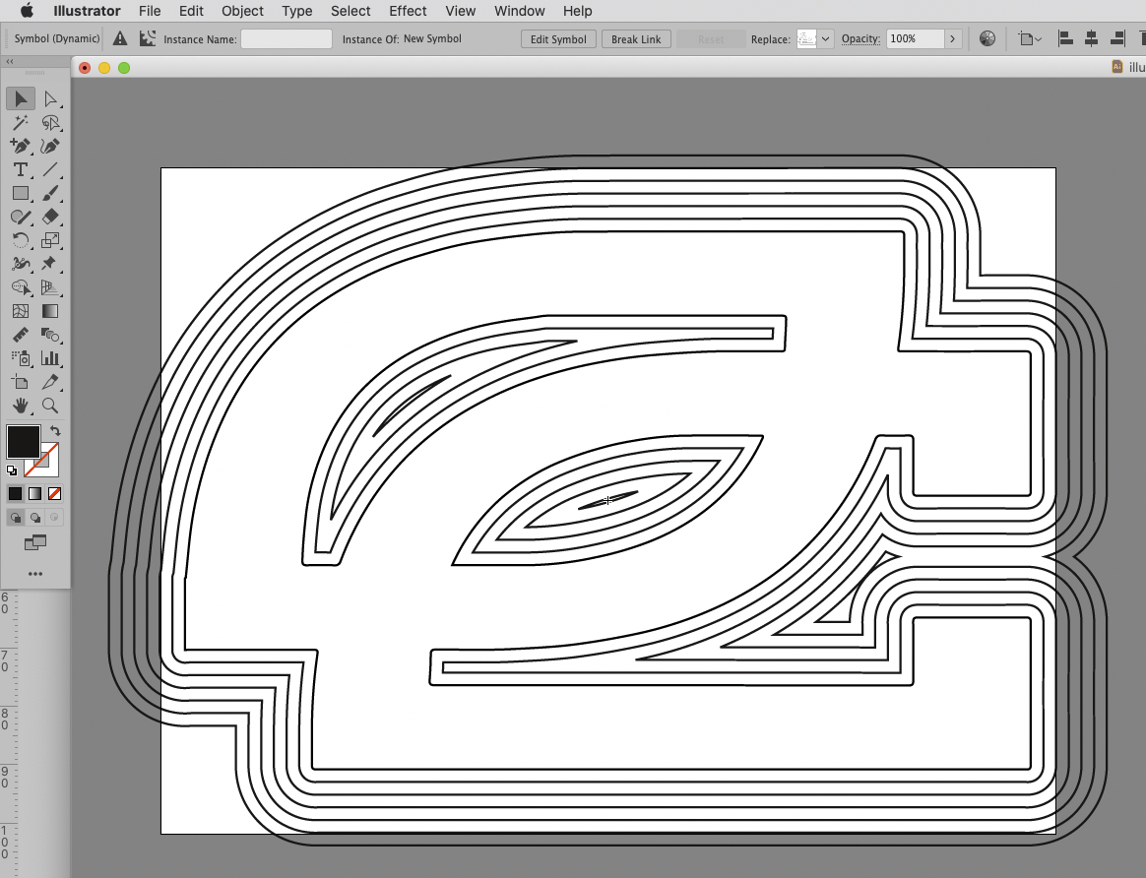Open the Window menu
Viewport: 1146px width, 878px height.
[x=519, y=11]
